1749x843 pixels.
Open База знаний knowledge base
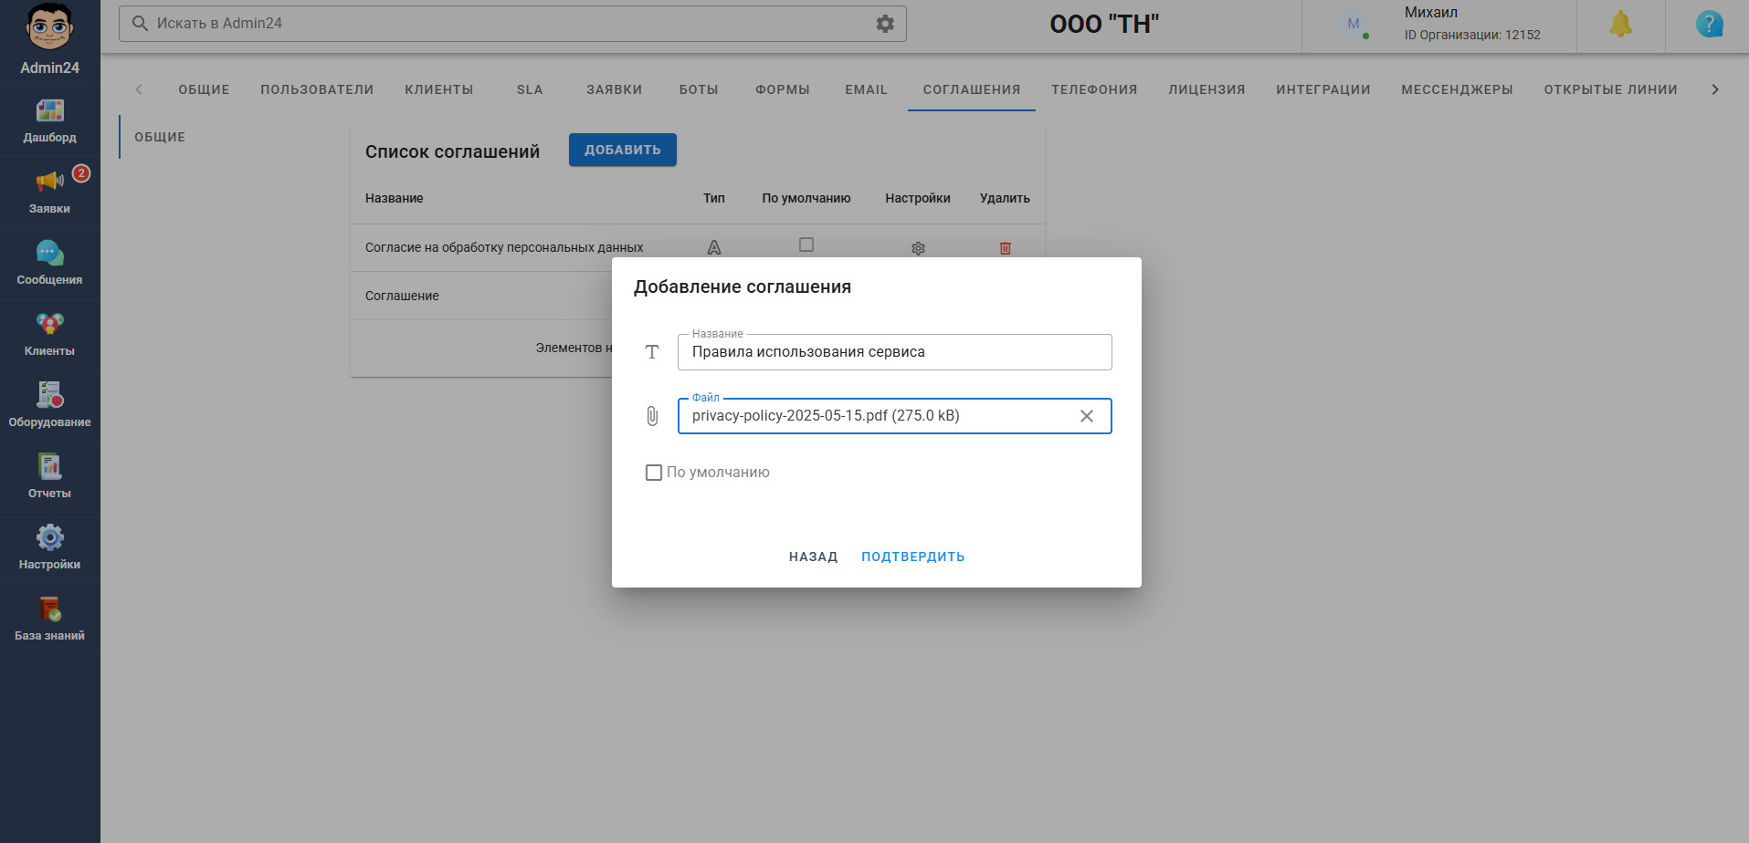click(x=49, y=619)
